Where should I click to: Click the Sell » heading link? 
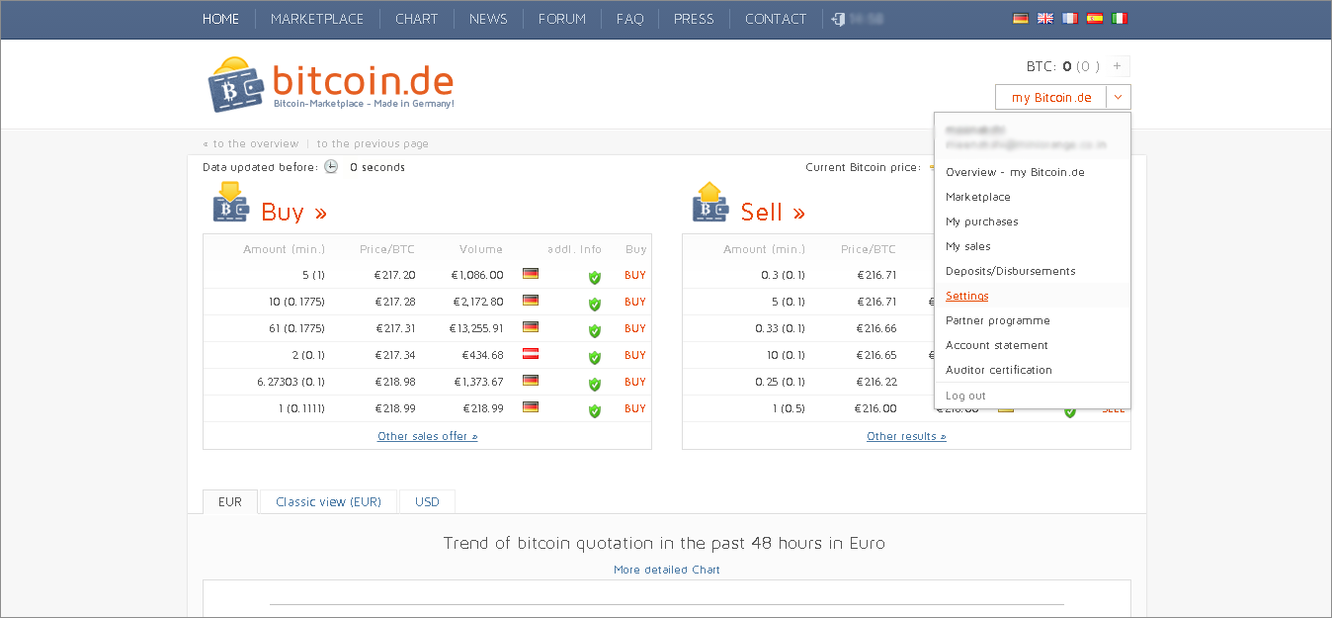tap(773, 212)
